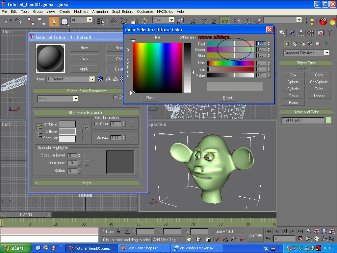Click the Diffuse color swatch

click(x=67, y=131)
